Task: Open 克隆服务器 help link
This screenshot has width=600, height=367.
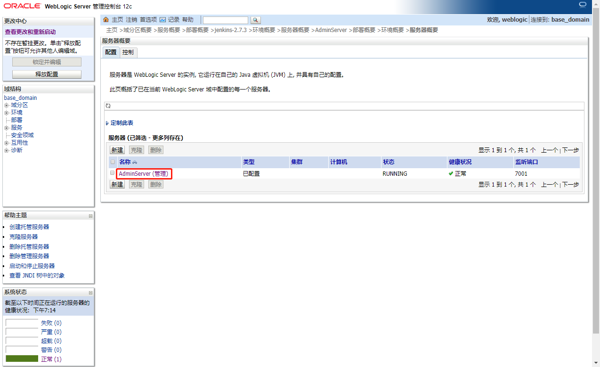Action: (x=24, y=237)
